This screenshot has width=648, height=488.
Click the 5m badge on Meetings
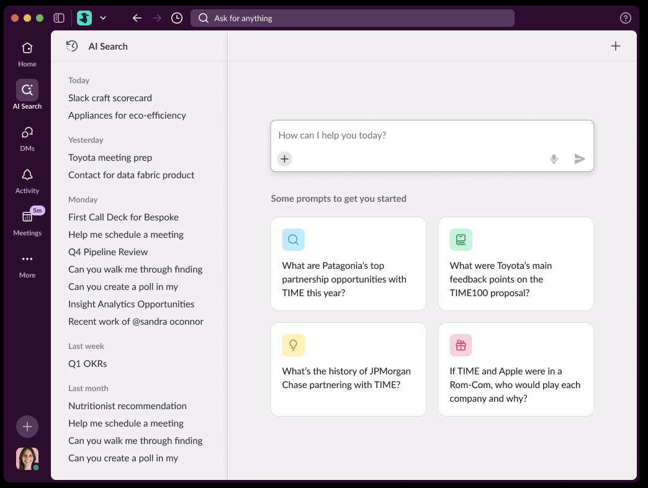pos(38,210)
